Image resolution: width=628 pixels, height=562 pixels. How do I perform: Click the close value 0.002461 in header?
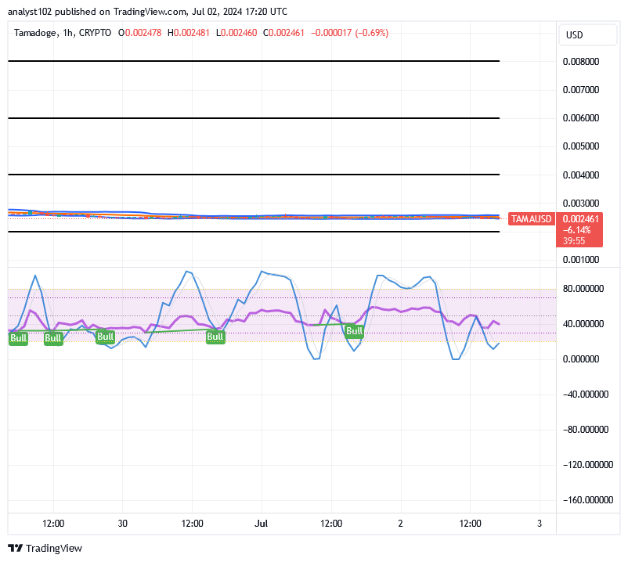click(x=286, y=33)
